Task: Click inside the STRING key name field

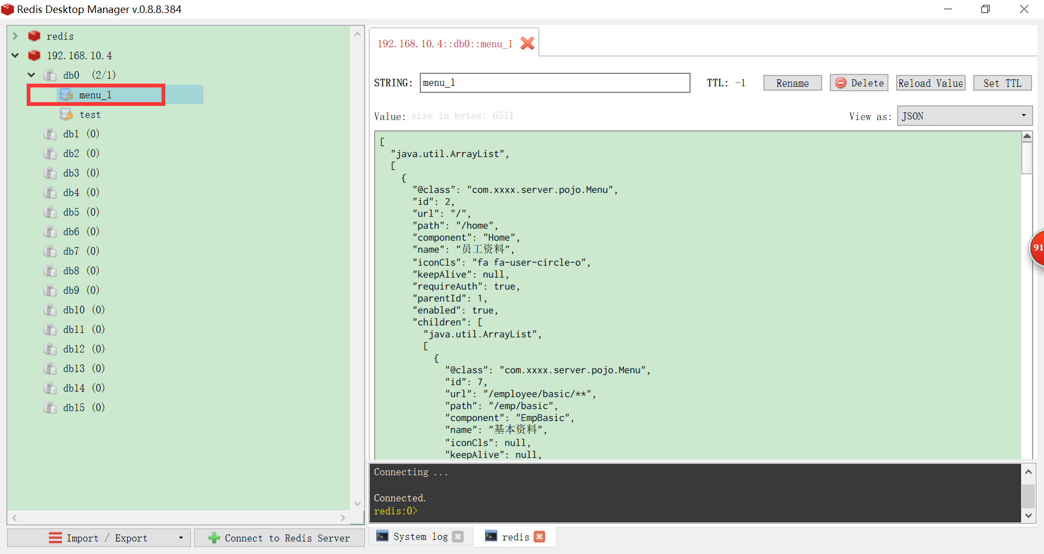Action: [555, 83]
